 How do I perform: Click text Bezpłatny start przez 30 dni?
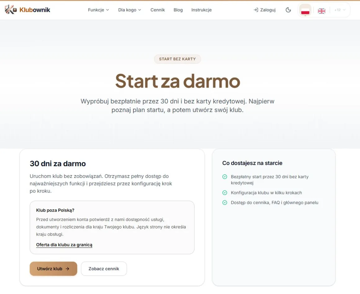(270, 180)
